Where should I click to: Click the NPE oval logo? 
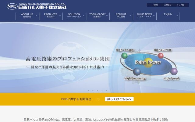pos(12,6)
